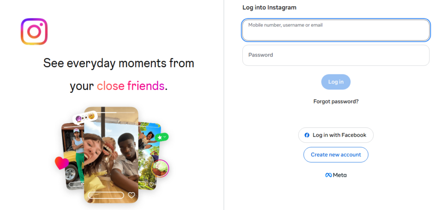Click the emoji reactions bubble
The image size is (447, 210).
85,117
